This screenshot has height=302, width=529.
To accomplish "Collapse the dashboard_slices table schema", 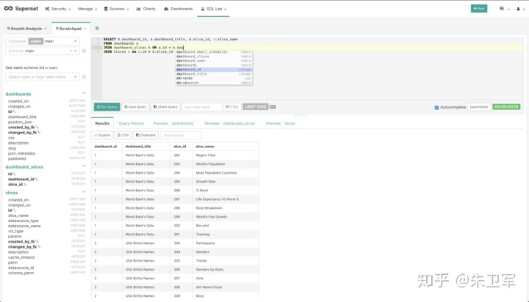I will coord(84,166).
